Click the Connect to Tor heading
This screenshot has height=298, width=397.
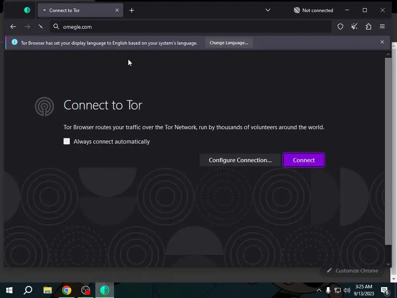[x=103, y=105]
